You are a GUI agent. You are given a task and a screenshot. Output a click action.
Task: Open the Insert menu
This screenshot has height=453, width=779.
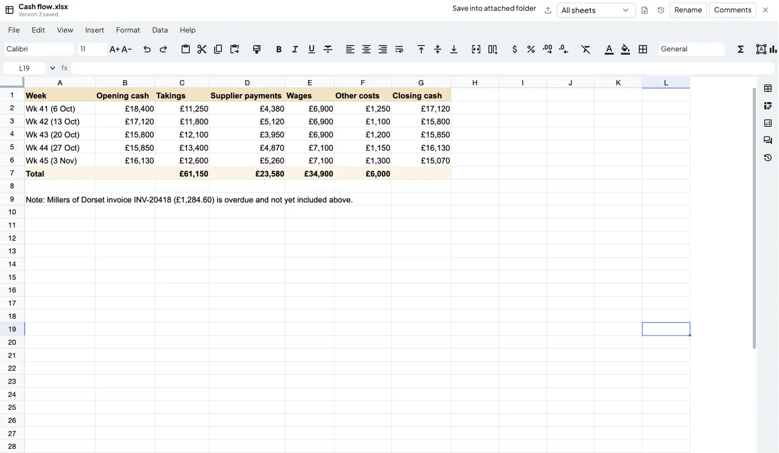coord(95,30)
